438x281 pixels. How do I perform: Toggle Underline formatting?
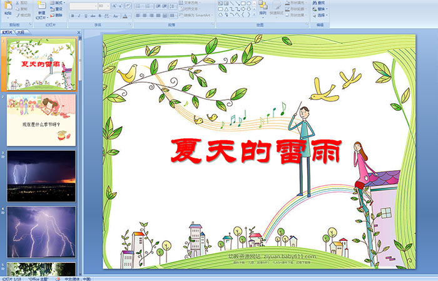(x=86, y=16)
